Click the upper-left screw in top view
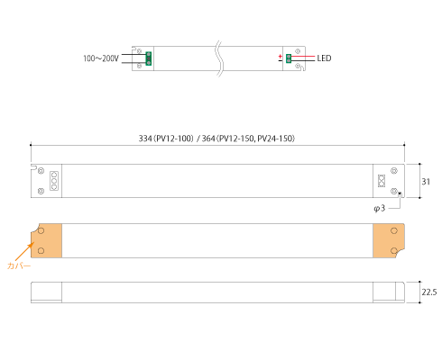This screenshot has height=342, width=442. [x=41, y=171]
